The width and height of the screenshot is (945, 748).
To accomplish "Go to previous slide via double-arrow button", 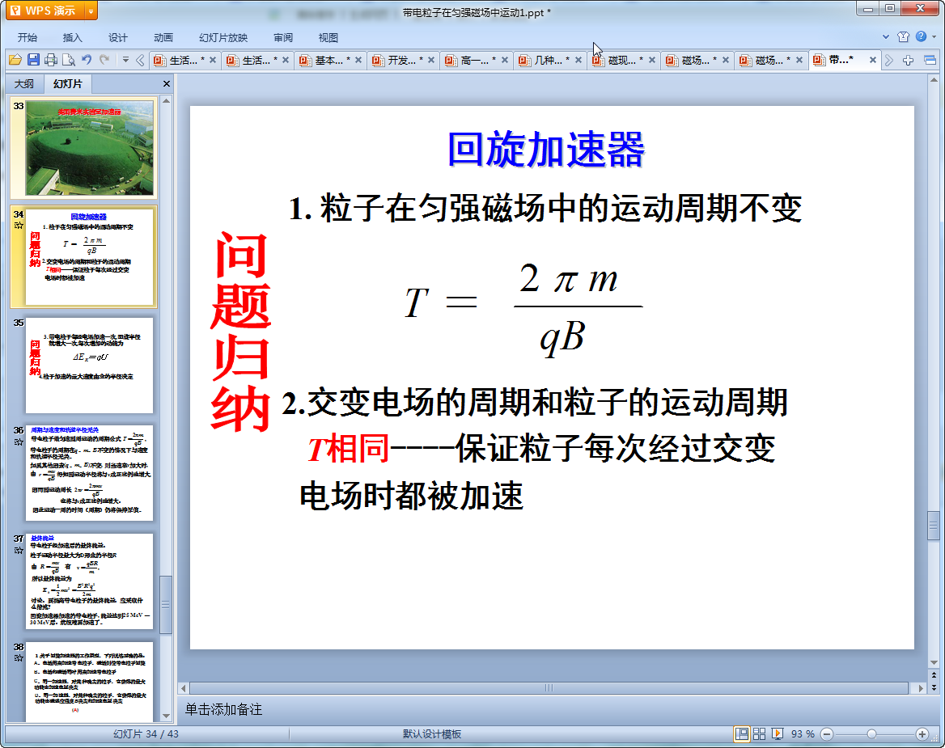I will (934, 675).
